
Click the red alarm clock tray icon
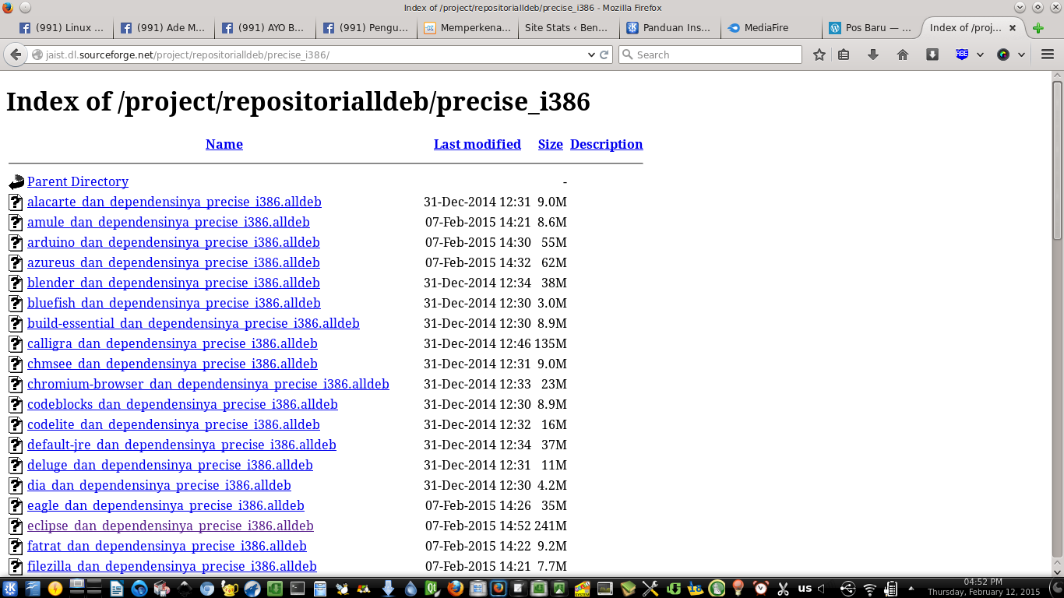(x=761, y=588)
